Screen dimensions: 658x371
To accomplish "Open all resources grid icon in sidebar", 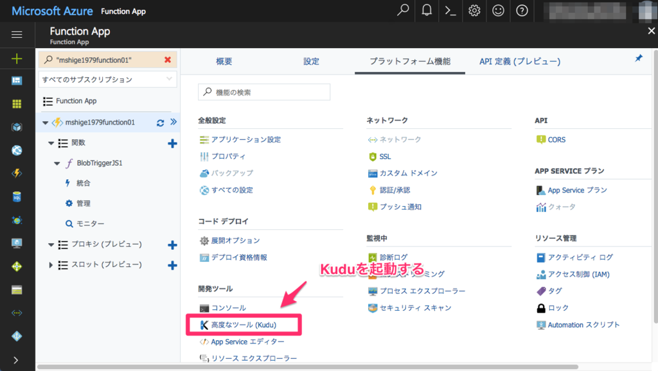I will pos(17,104).
